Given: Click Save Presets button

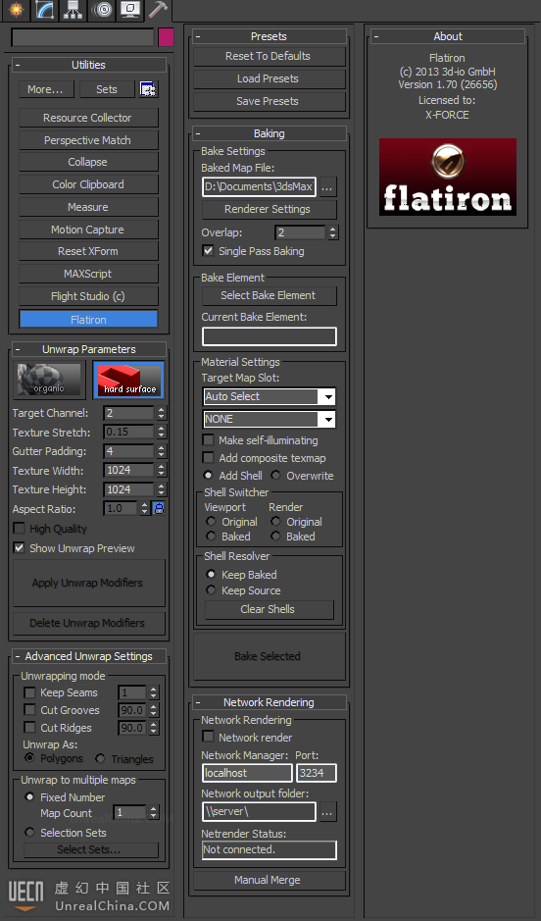Looking at the screenshot, I should tap(269, 101).
